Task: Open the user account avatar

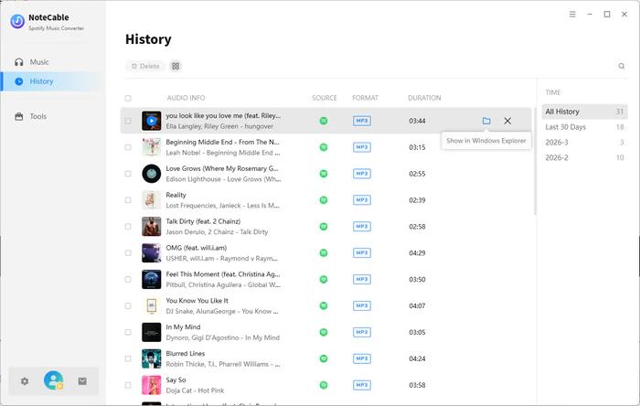Action: tap(53, 380)
